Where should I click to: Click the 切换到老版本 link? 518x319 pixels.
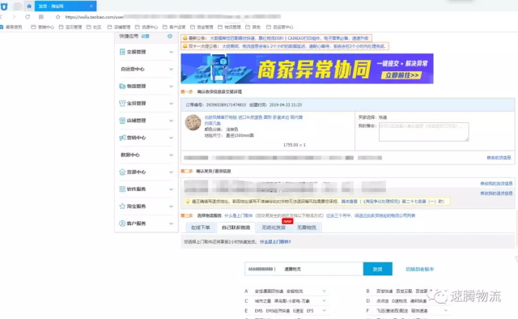(419, 269)
